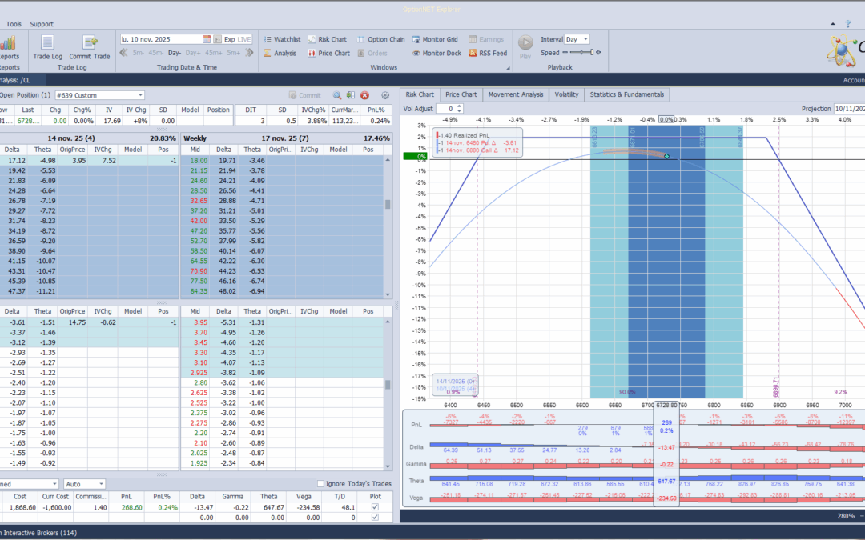Switch to Statistics & Fundamentals tab
This screenshot has width=865, height=540.
tap(626, 94)
